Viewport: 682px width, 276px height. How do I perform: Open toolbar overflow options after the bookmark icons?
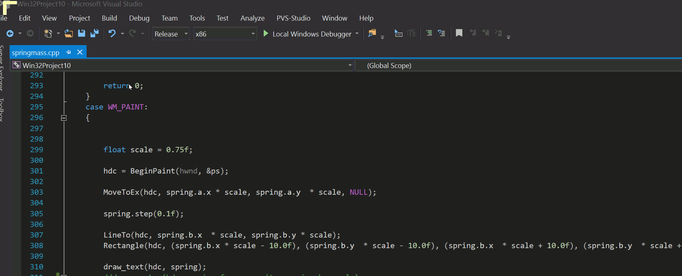[x=509, y=37]
